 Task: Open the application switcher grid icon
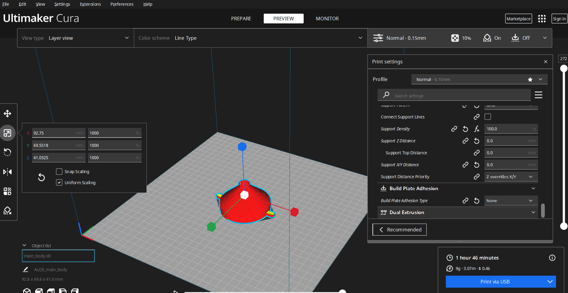point(542,19)
